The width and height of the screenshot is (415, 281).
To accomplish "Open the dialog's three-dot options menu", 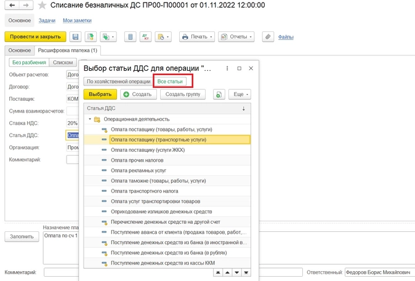I will pos(227,68).
